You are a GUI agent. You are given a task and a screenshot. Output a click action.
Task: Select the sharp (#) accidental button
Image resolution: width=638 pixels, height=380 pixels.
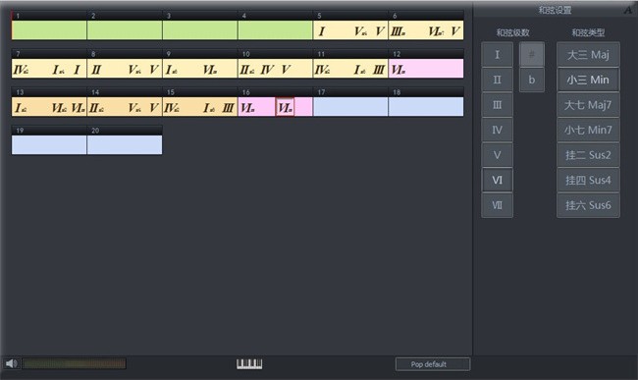(532, 55)
